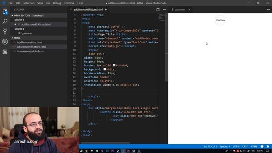Change indentation via Spaces: 4
The height and width of the screenshot is (153, 272).
pyautogui.click(x=225, y=146)
